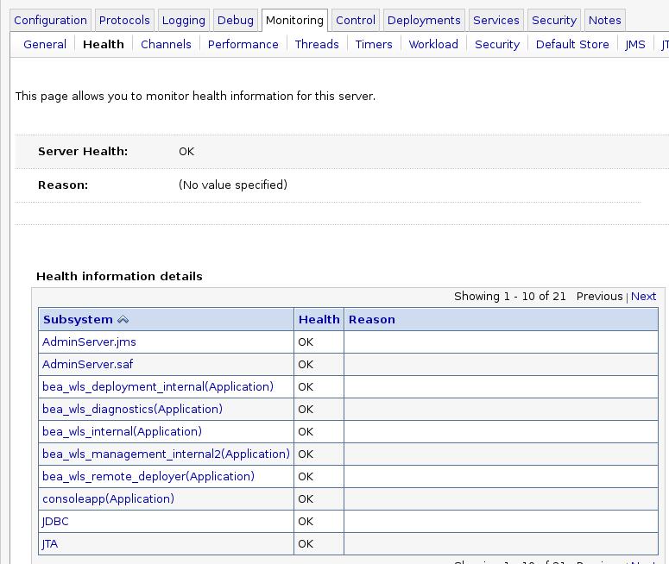Switch to the Services tab

(x=495, y=21)
